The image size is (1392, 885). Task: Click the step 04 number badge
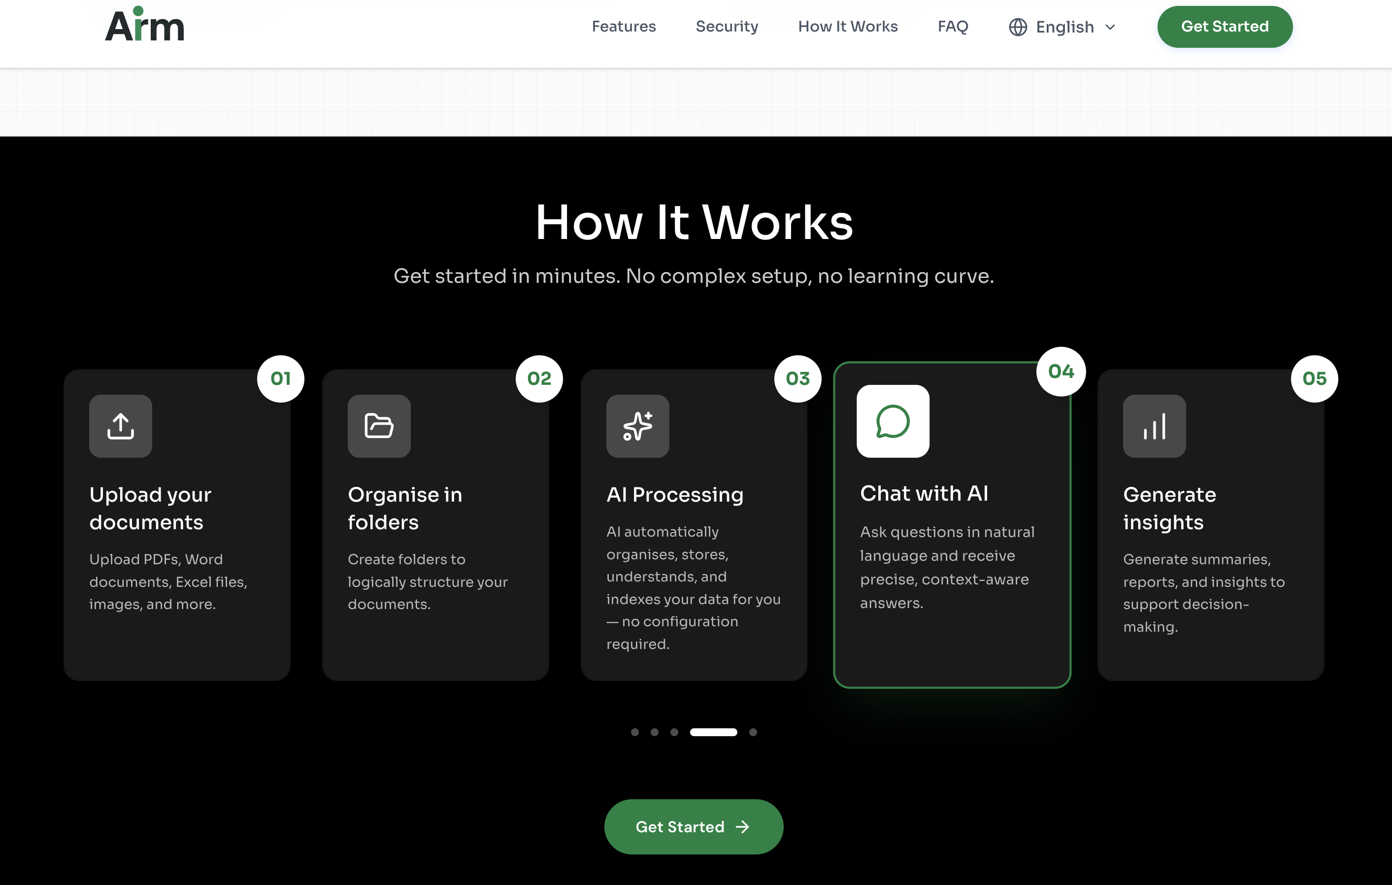pyautogui.click(x=1061, y=372)
